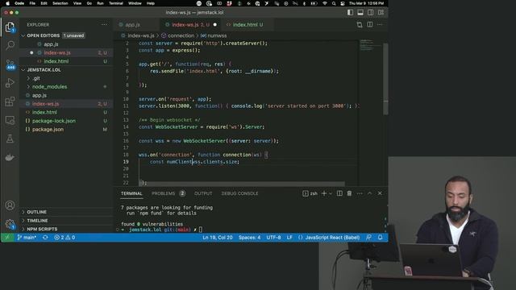The height and width of the screenshot is (290, 516).
Task: Open the Selection menu in menu bar
Action: [x=60, y=3]
